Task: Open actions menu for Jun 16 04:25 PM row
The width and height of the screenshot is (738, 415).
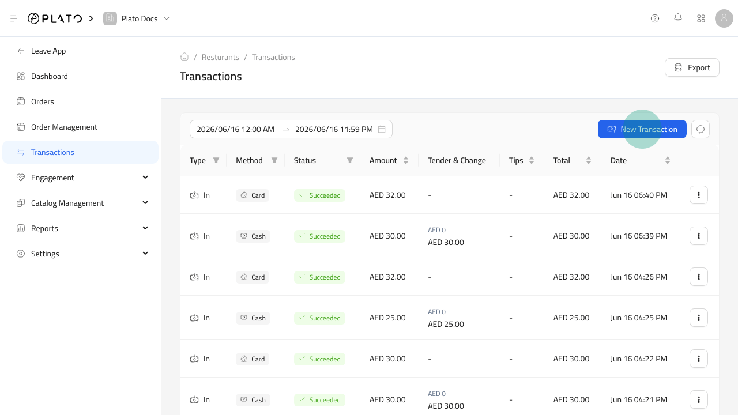Action: [x=699, y=318]
